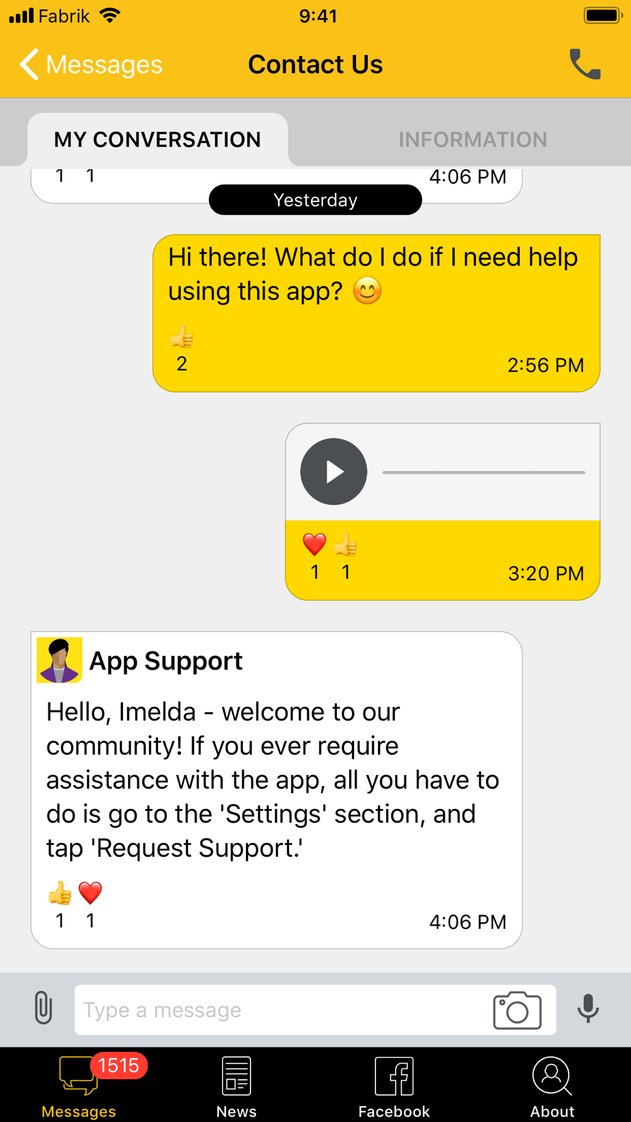Select the My Conversation tab
Screen dimensions: 631x1122
coord(157,139)
